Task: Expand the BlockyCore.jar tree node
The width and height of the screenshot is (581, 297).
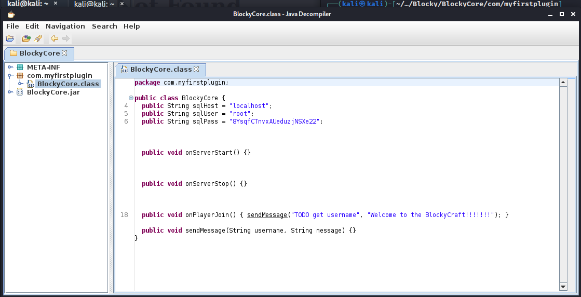Action: pos(10,92)
